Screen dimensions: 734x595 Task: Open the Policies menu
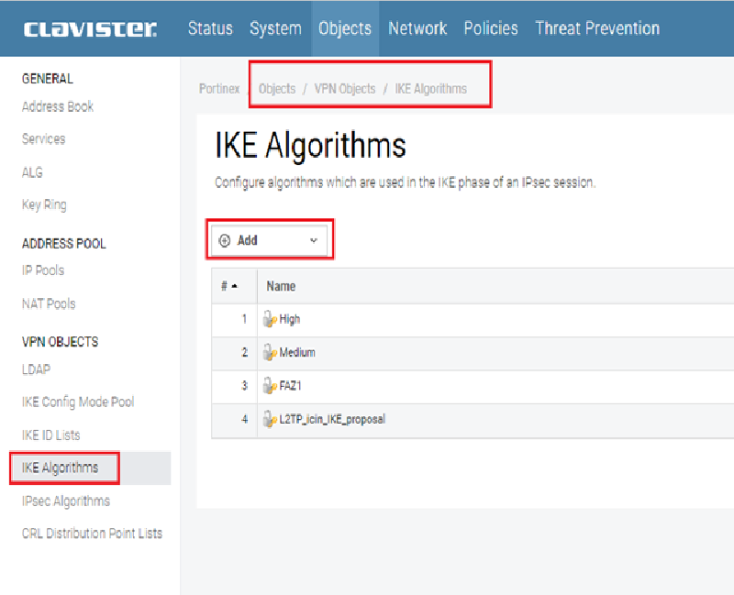[x=491, y=28]
